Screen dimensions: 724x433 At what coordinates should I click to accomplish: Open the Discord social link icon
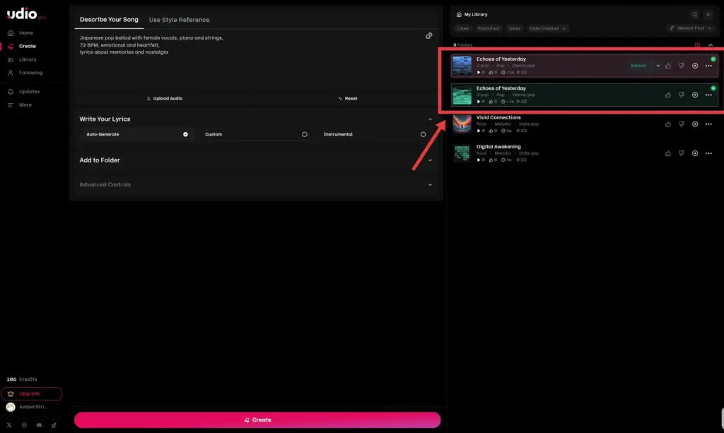click(x=40, y=425)
